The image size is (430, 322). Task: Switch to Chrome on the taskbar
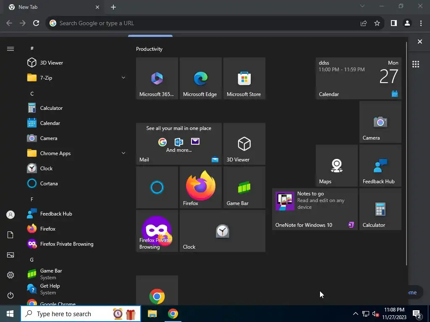173,314
